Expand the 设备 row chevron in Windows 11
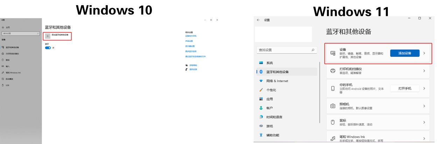Screen dimensions: 448x144 424,53
